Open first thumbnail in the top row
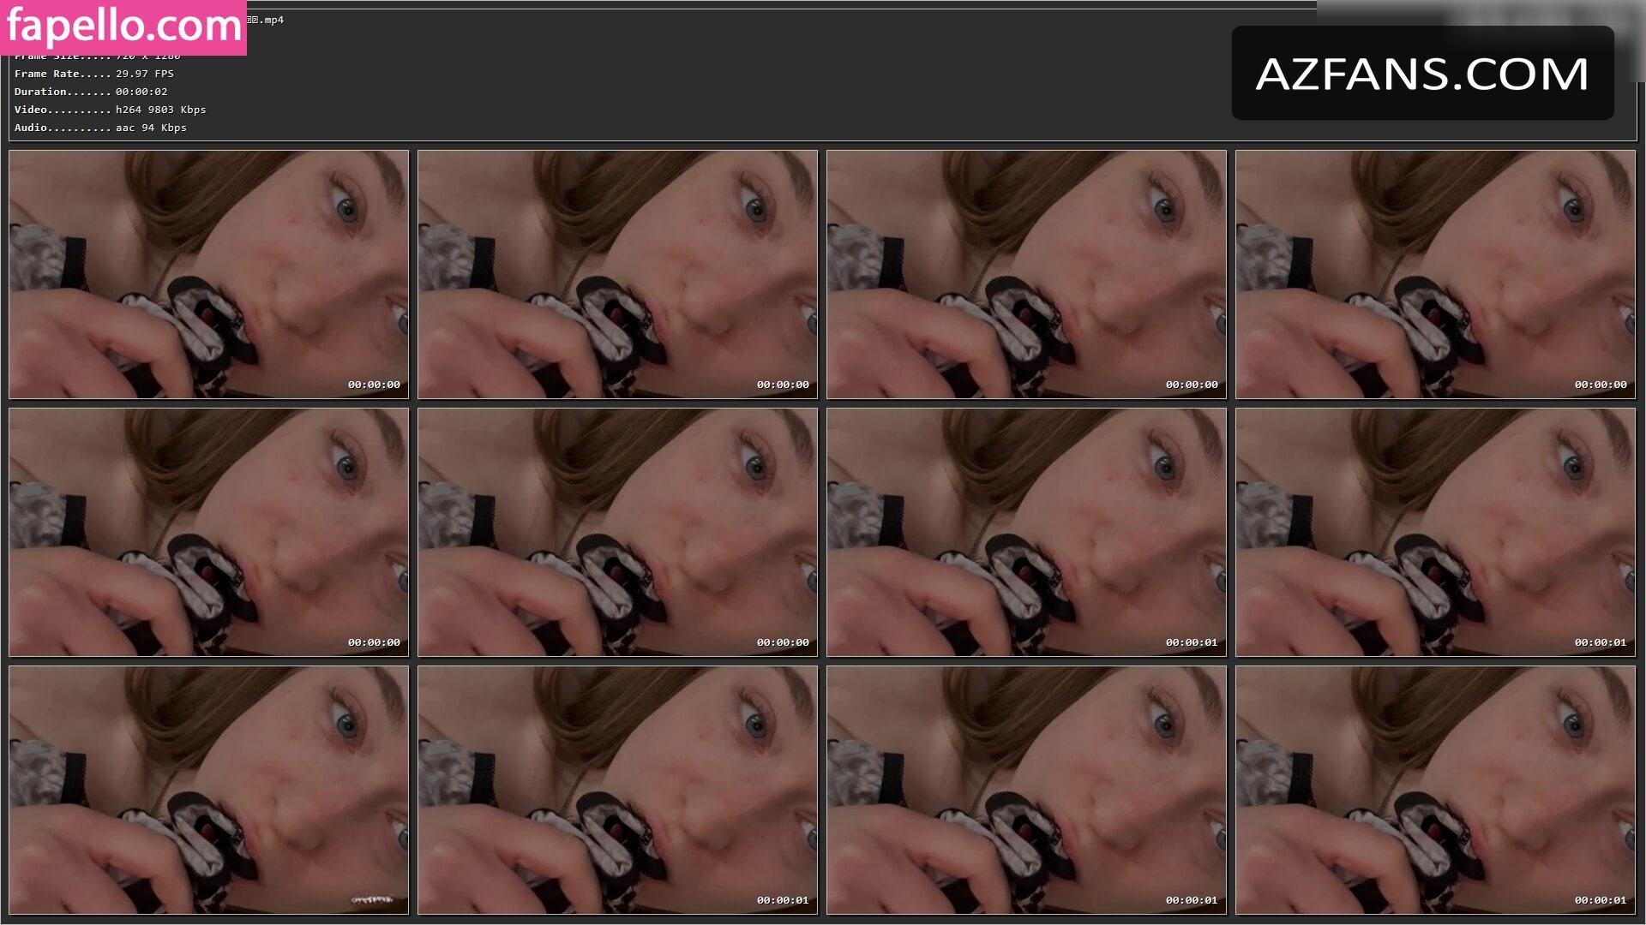The width and height of the screenshot is (1646, 925). pyautogui.click(x=208, y=274)
